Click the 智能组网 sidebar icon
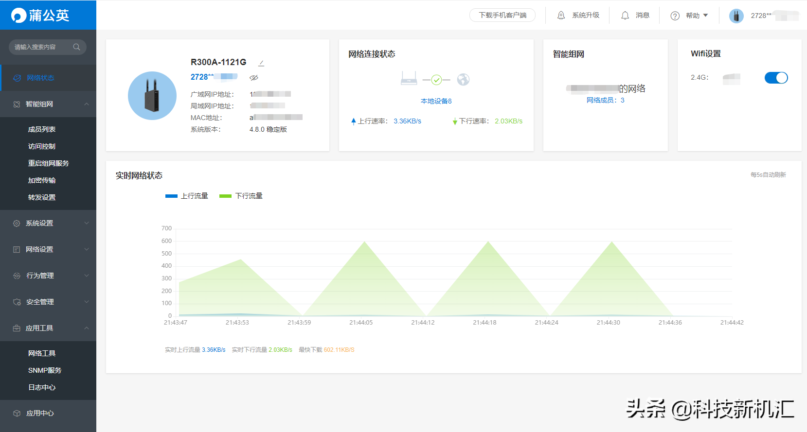The width and height of the screenshot is (807, 432). pyautogui.click(x=17, y=104)
